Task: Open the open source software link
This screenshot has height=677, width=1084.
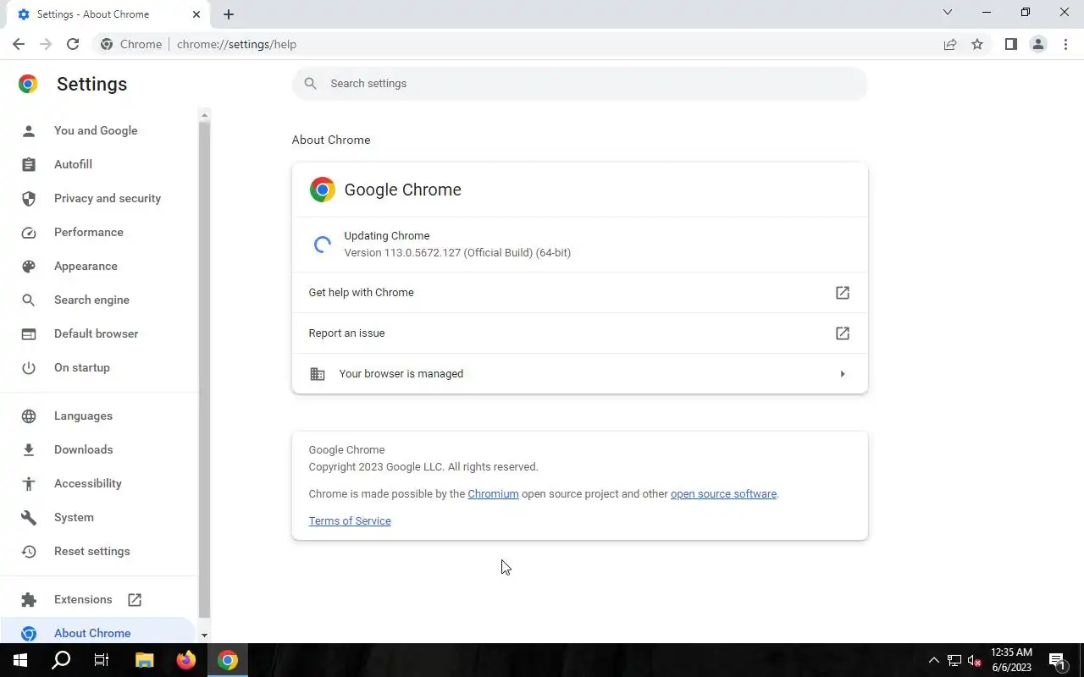Action: (723, 493)
